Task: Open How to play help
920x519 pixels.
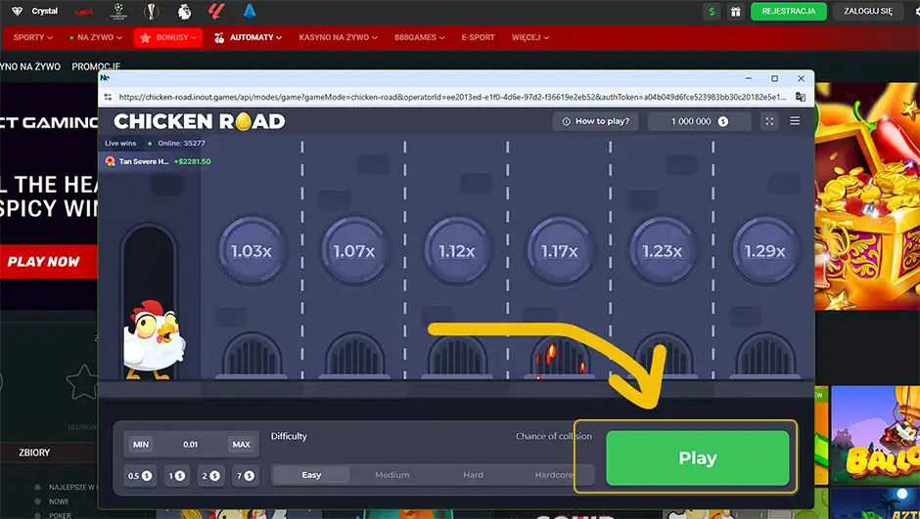Action: tap(595, 121)
